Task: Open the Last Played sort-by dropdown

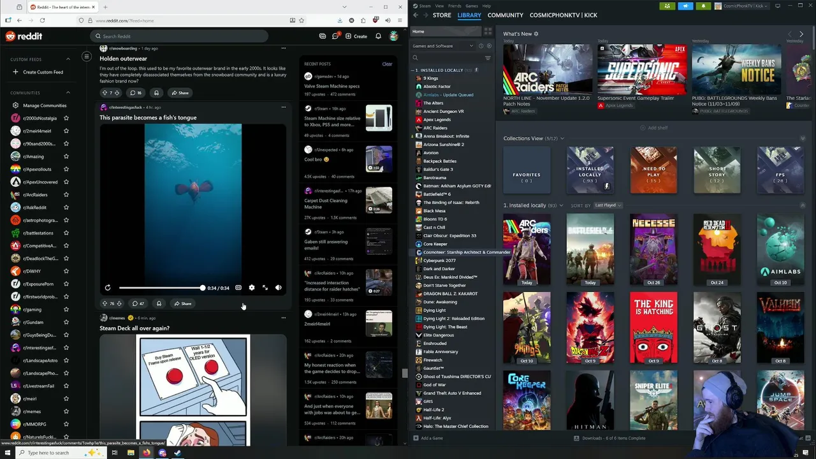Action: [608, 205]
